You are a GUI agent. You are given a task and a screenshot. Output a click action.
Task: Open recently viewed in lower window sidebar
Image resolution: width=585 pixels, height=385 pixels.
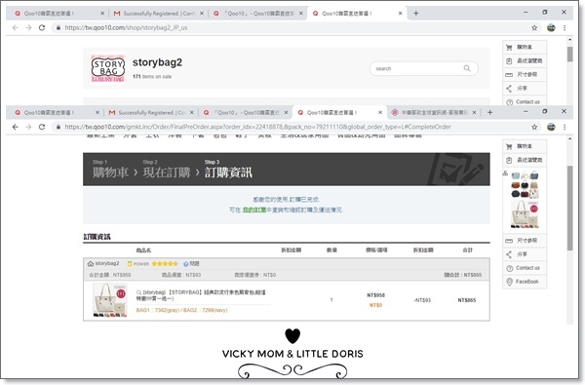tap(525, 160)
